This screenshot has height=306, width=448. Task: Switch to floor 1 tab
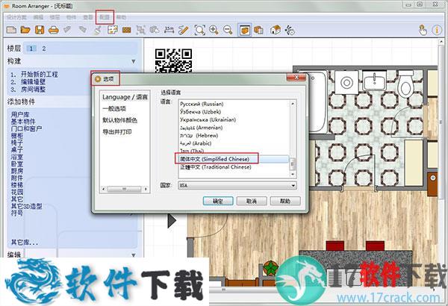coord(31,49)
